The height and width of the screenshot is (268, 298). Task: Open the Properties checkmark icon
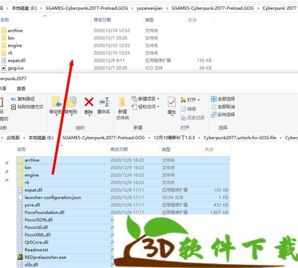[x=172, y=102]
